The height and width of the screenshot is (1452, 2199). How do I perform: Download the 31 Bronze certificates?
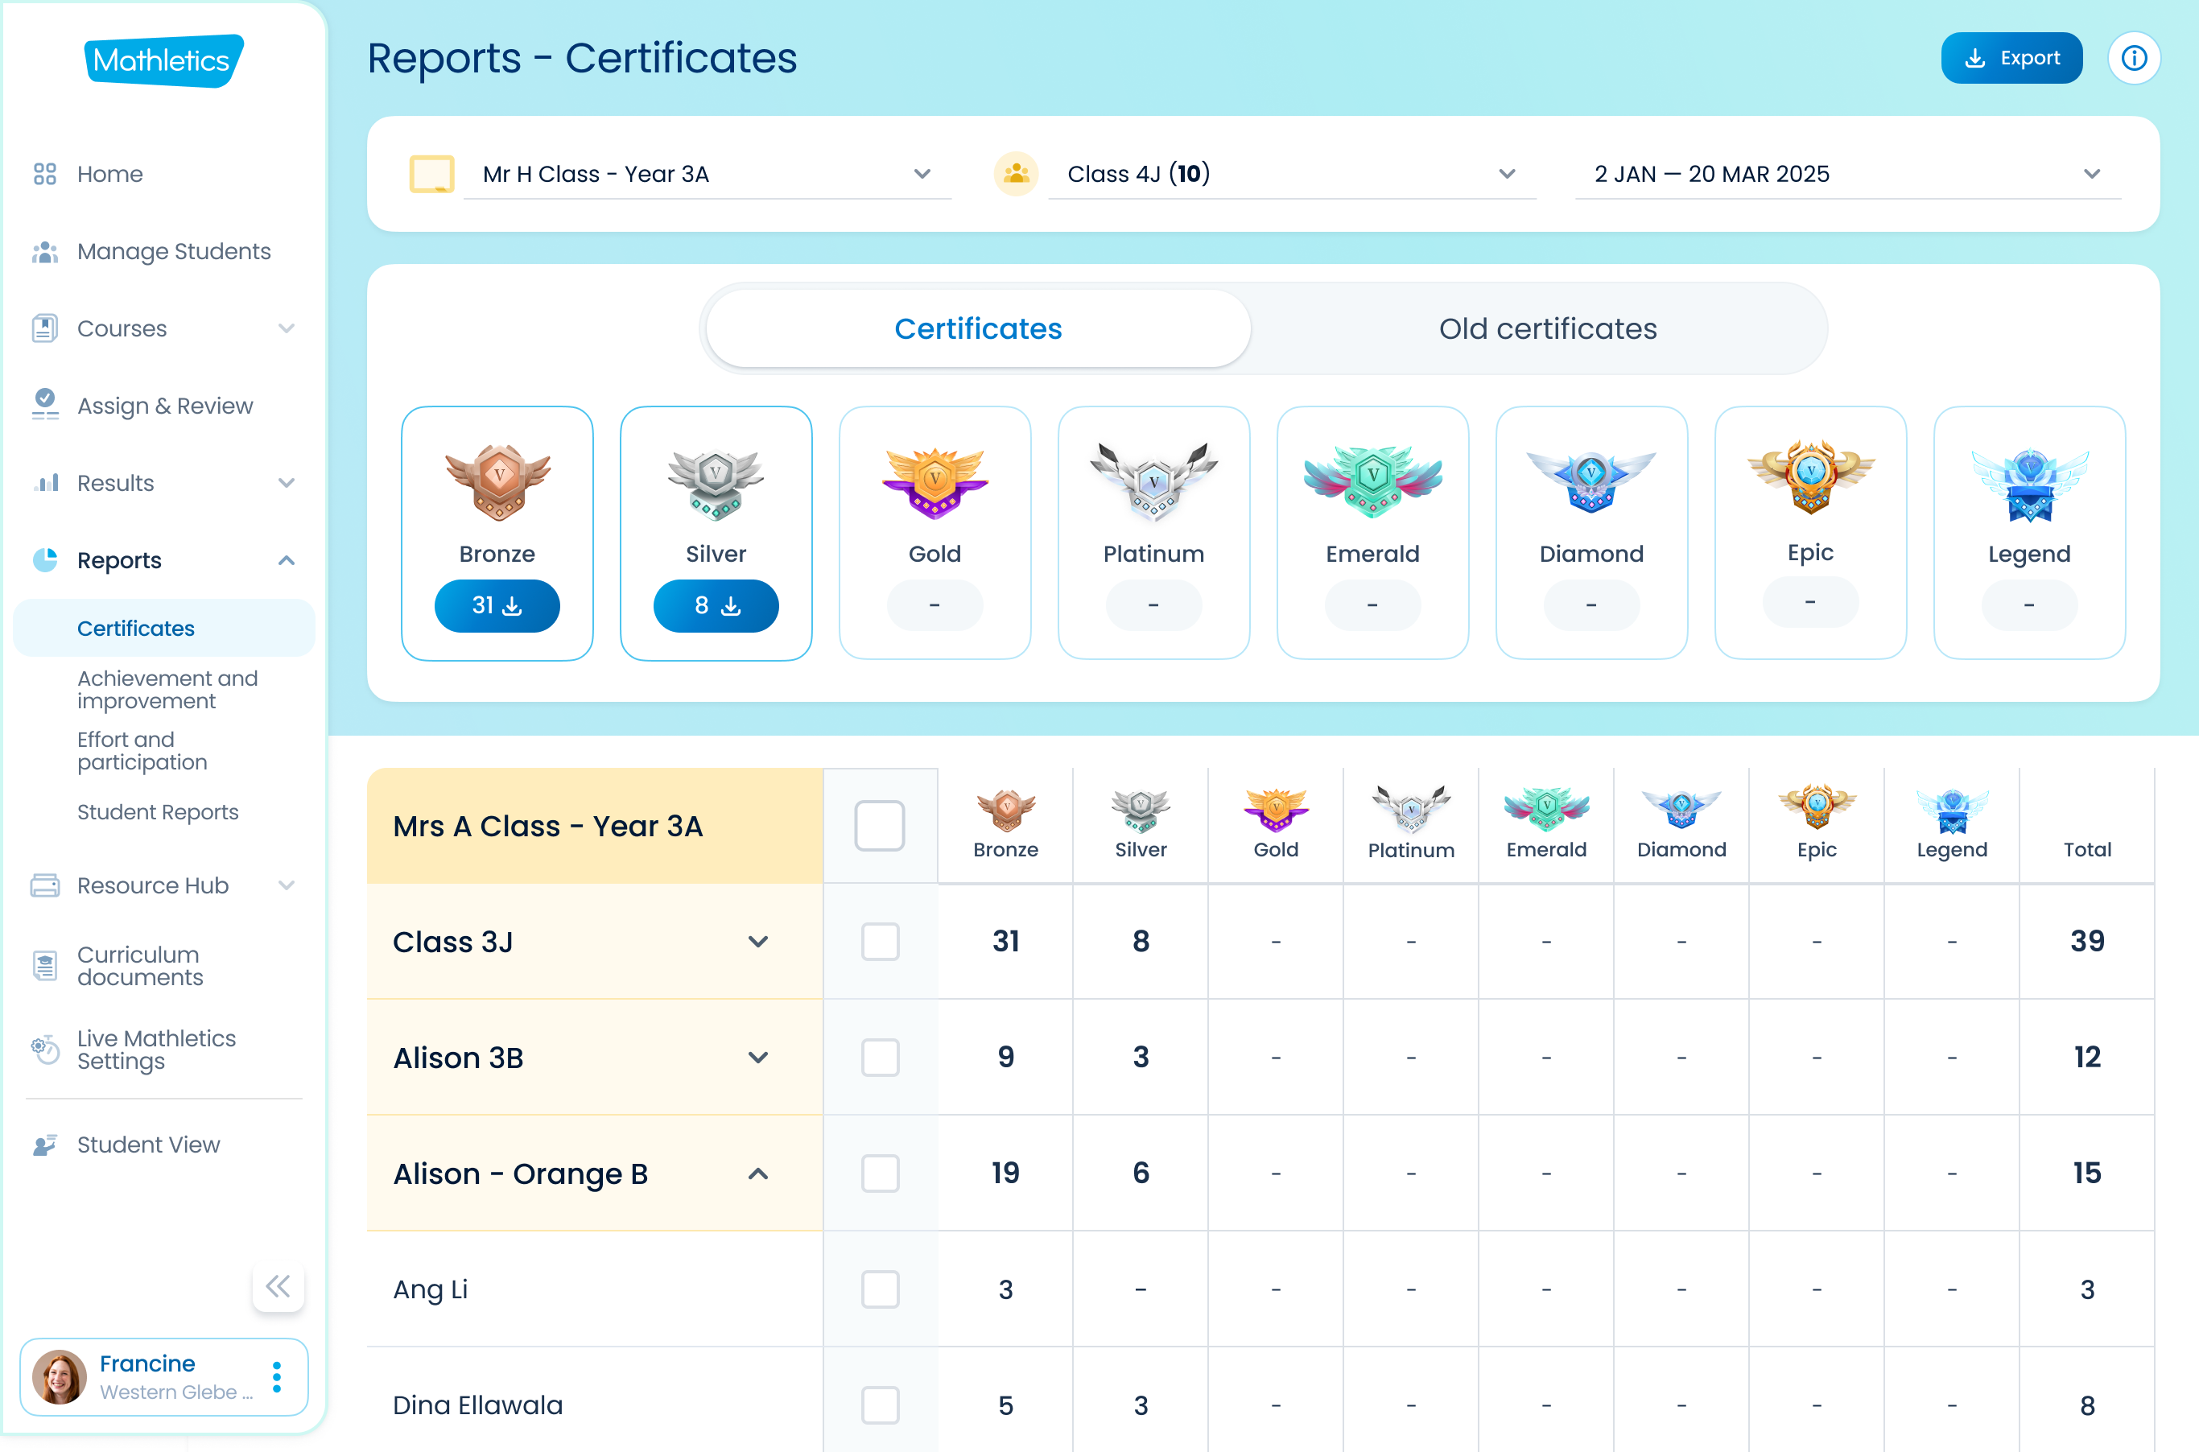click(497, 605)
